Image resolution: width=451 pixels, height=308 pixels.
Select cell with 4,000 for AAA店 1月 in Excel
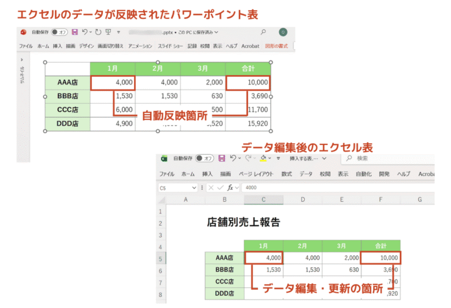tap(263, 258)
